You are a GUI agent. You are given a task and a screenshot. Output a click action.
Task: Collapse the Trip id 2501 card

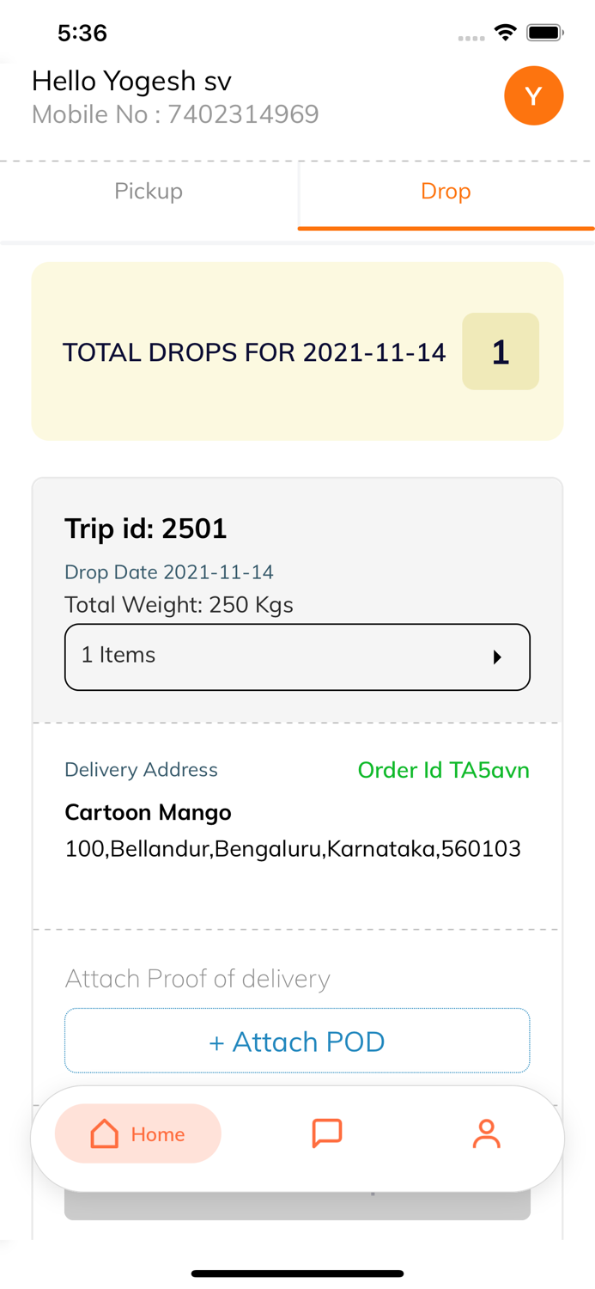coord(146,528)
